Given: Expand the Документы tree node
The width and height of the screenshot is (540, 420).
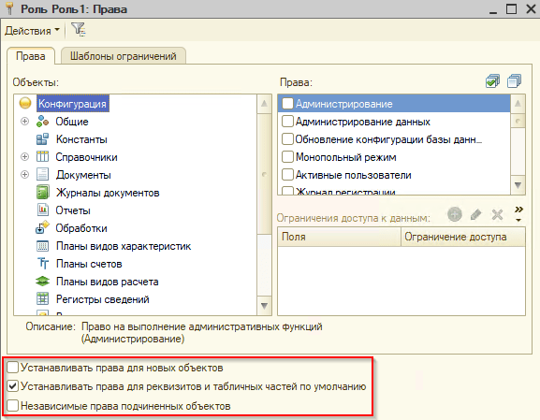Looking at the screenshot, I should coord(24,175).
